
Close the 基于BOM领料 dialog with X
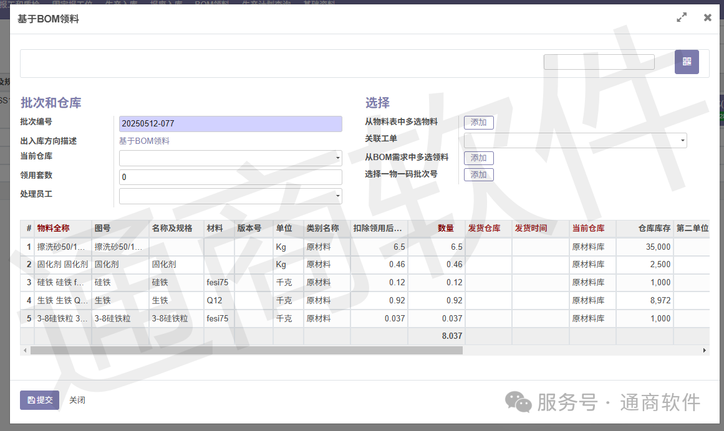[707, 18]
